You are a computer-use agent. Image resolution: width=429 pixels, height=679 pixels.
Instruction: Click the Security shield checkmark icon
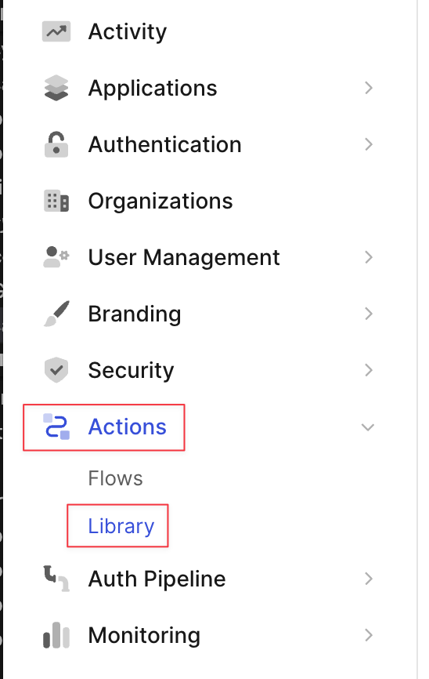click(56, 370)
